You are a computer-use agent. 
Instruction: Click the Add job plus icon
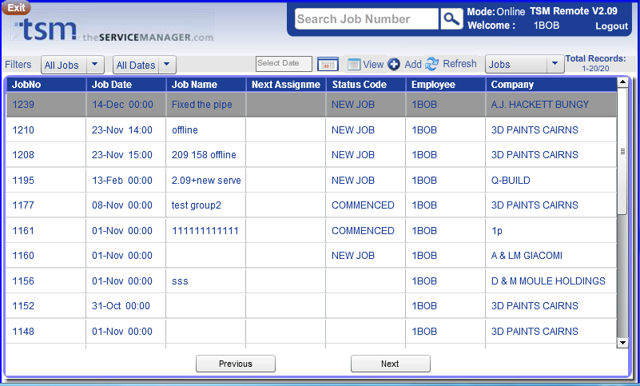coord(394,64)
